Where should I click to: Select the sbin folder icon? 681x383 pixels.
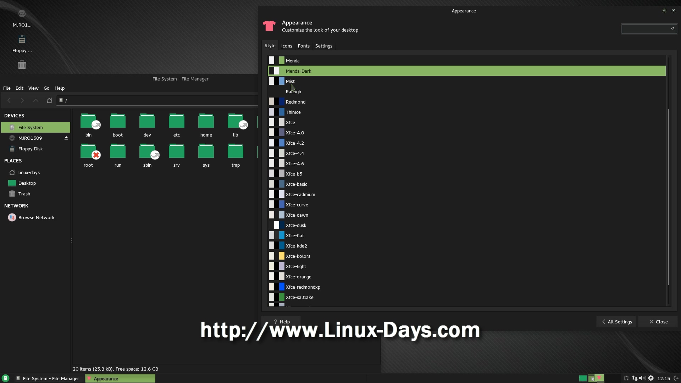pyautogui.click(x=147, y=151)
